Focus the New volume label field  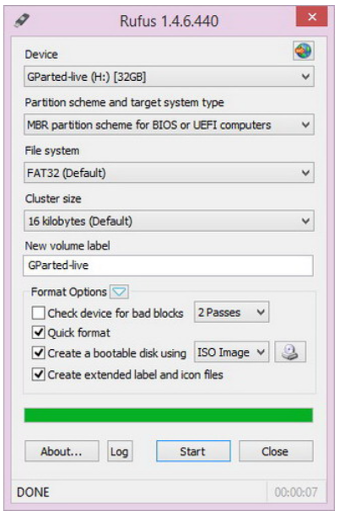(x=168, y=266)
